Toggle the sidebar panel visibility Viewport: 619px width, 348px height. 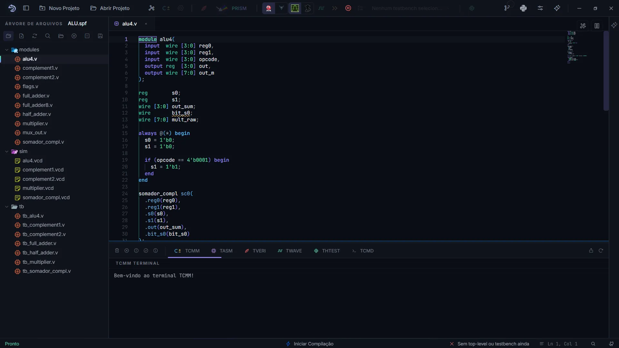[26, 8]
